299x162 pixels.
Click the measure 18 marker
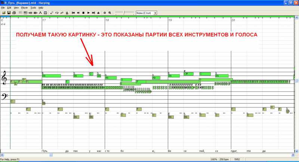click(107, 20)
